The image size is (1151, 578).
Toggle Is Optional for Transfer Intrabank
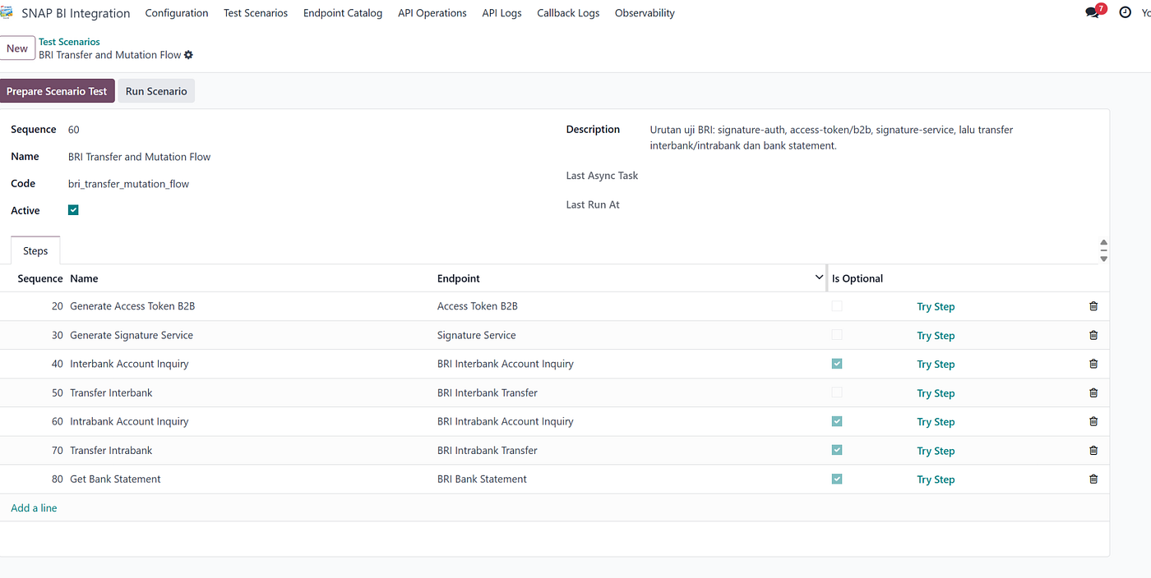(837, 450)
